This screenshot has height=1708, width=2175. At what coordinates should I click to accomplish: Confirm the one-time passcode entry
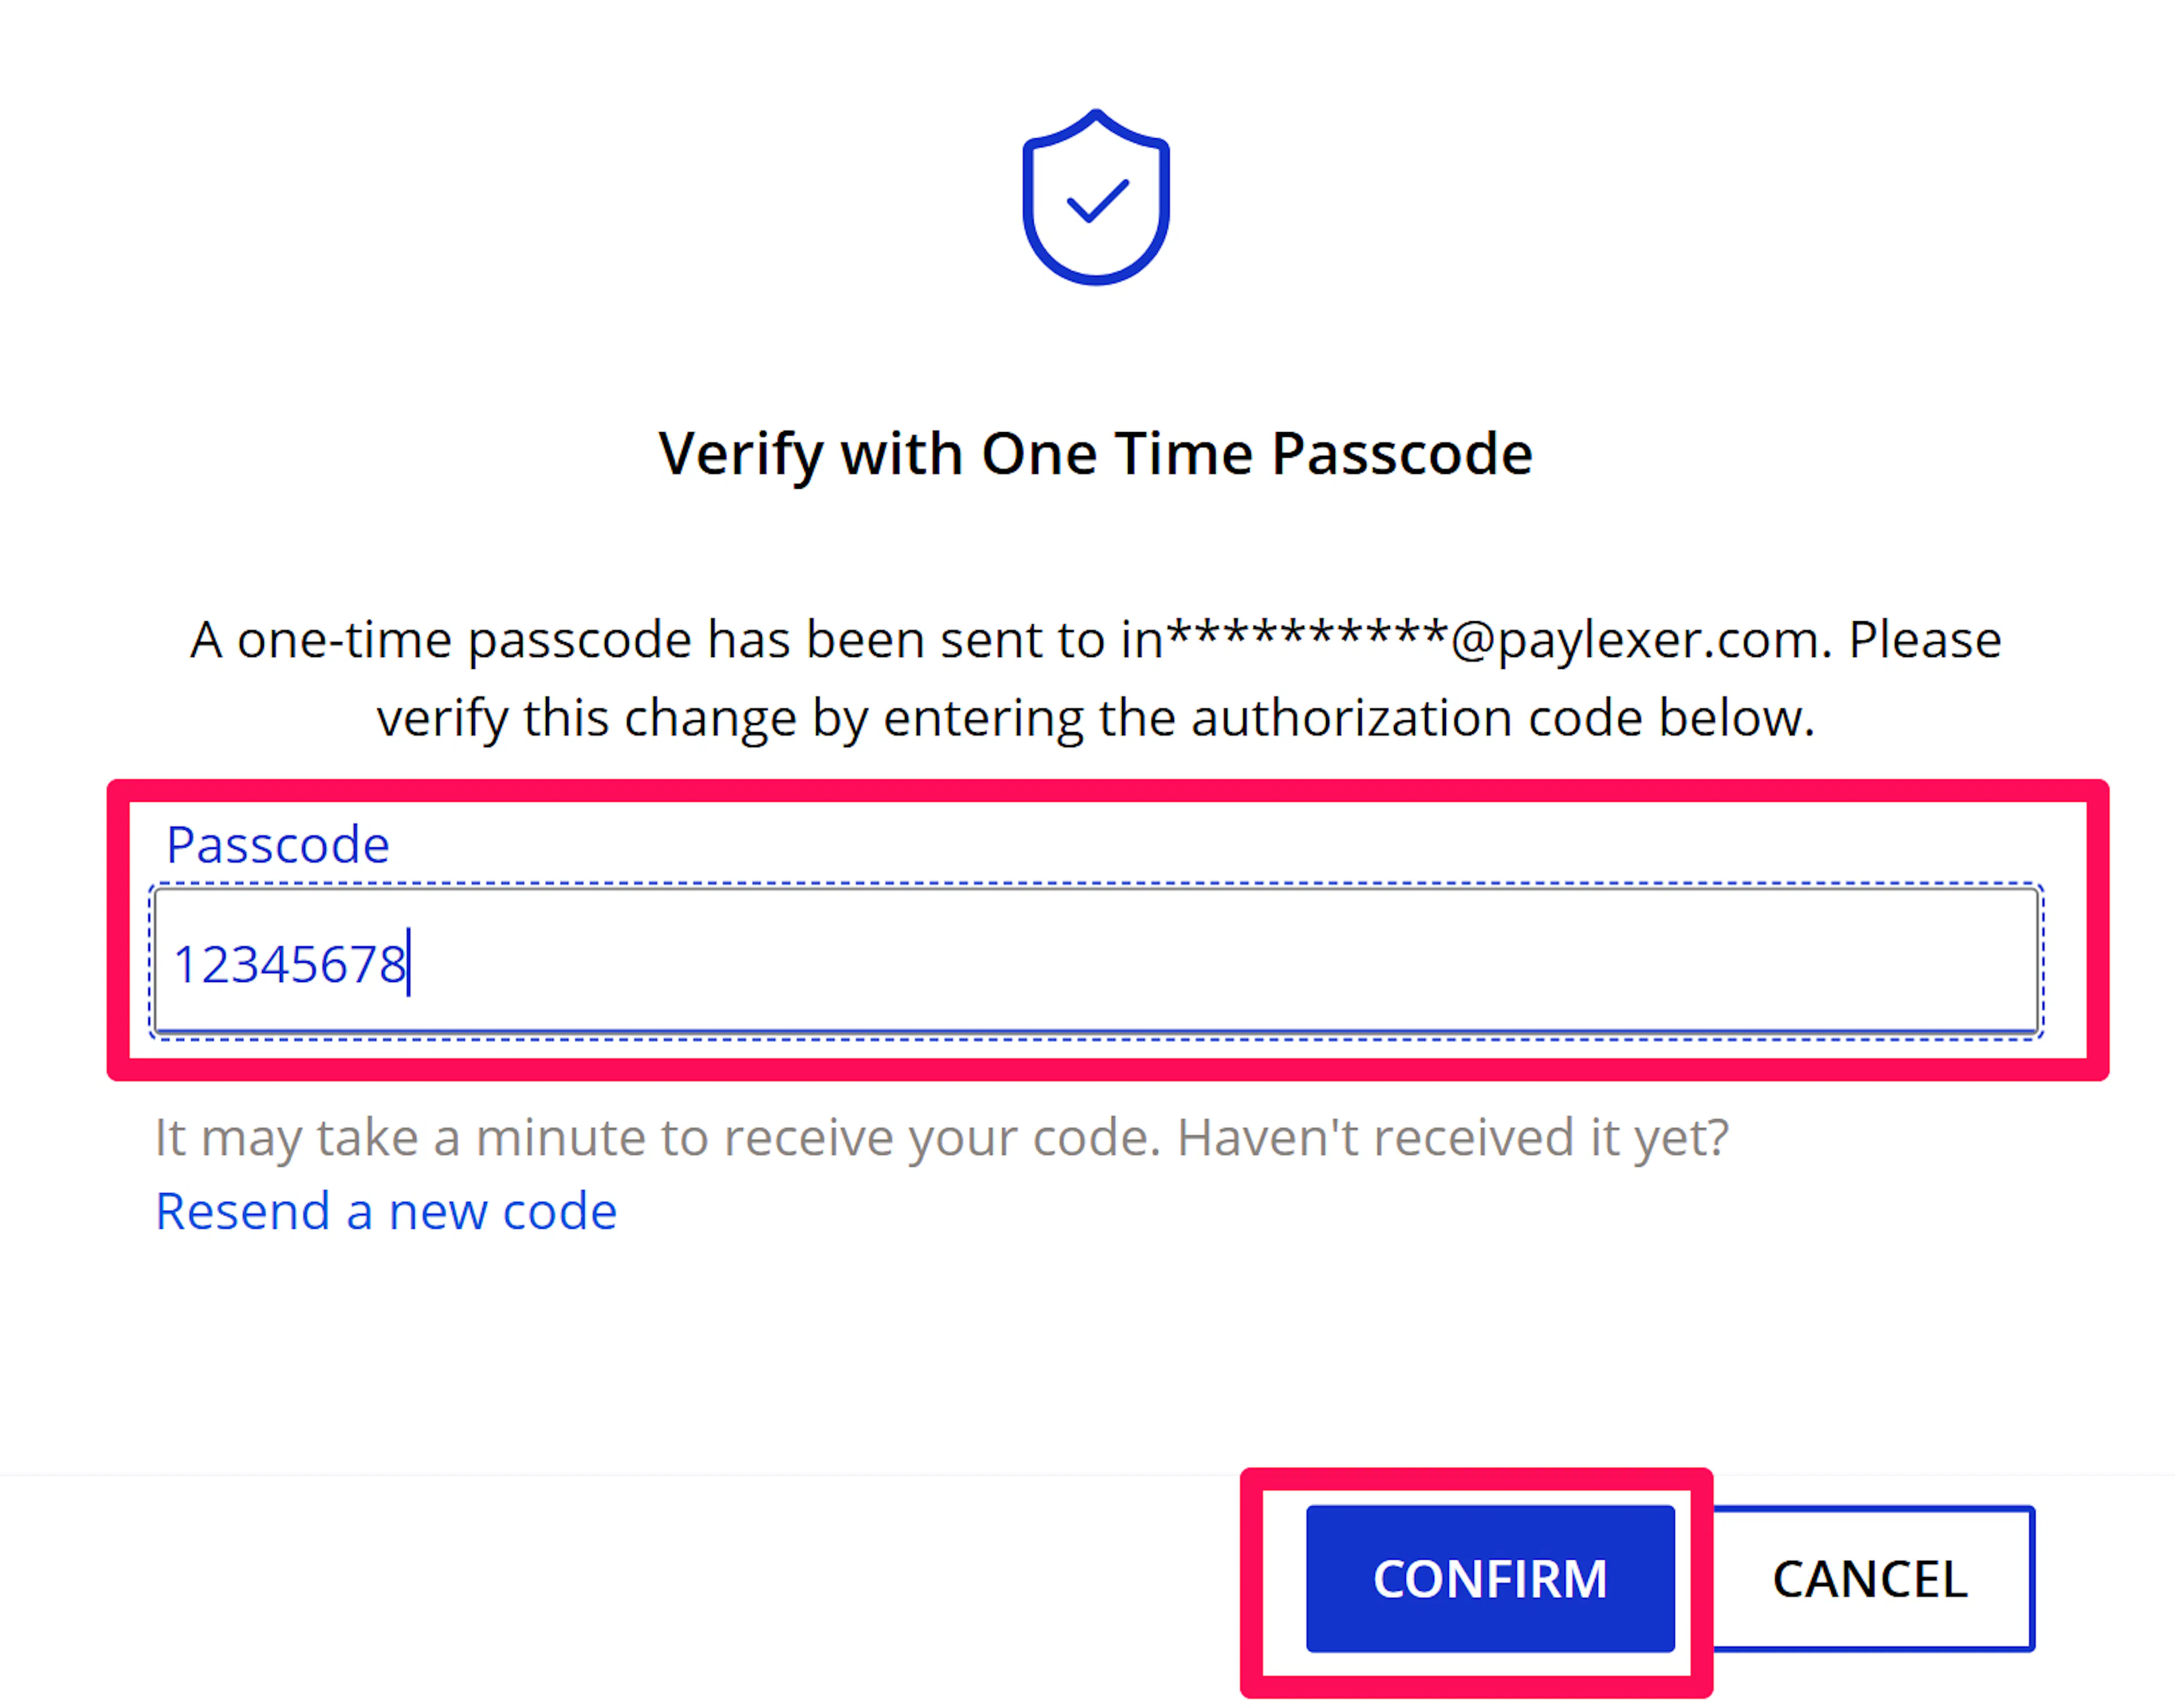point(1490,1580)
